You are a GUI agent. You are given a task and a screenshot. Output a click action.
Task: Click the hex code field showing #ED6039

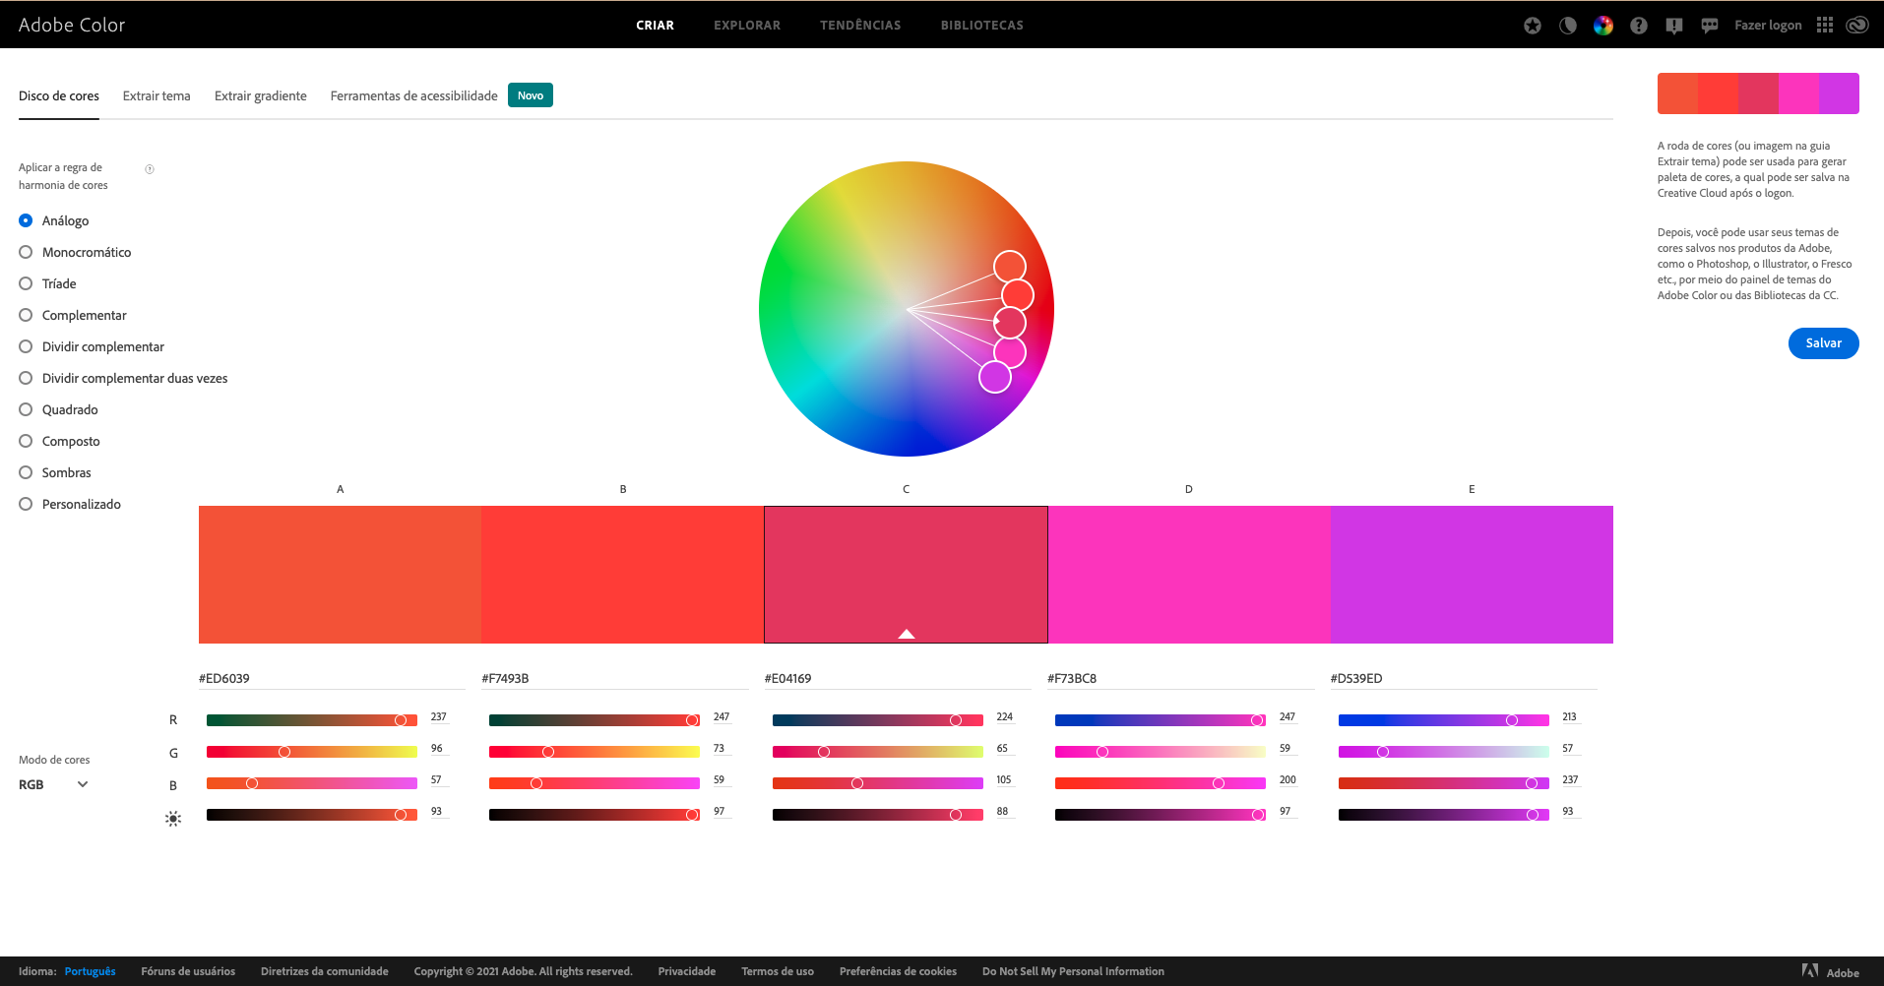222,678
